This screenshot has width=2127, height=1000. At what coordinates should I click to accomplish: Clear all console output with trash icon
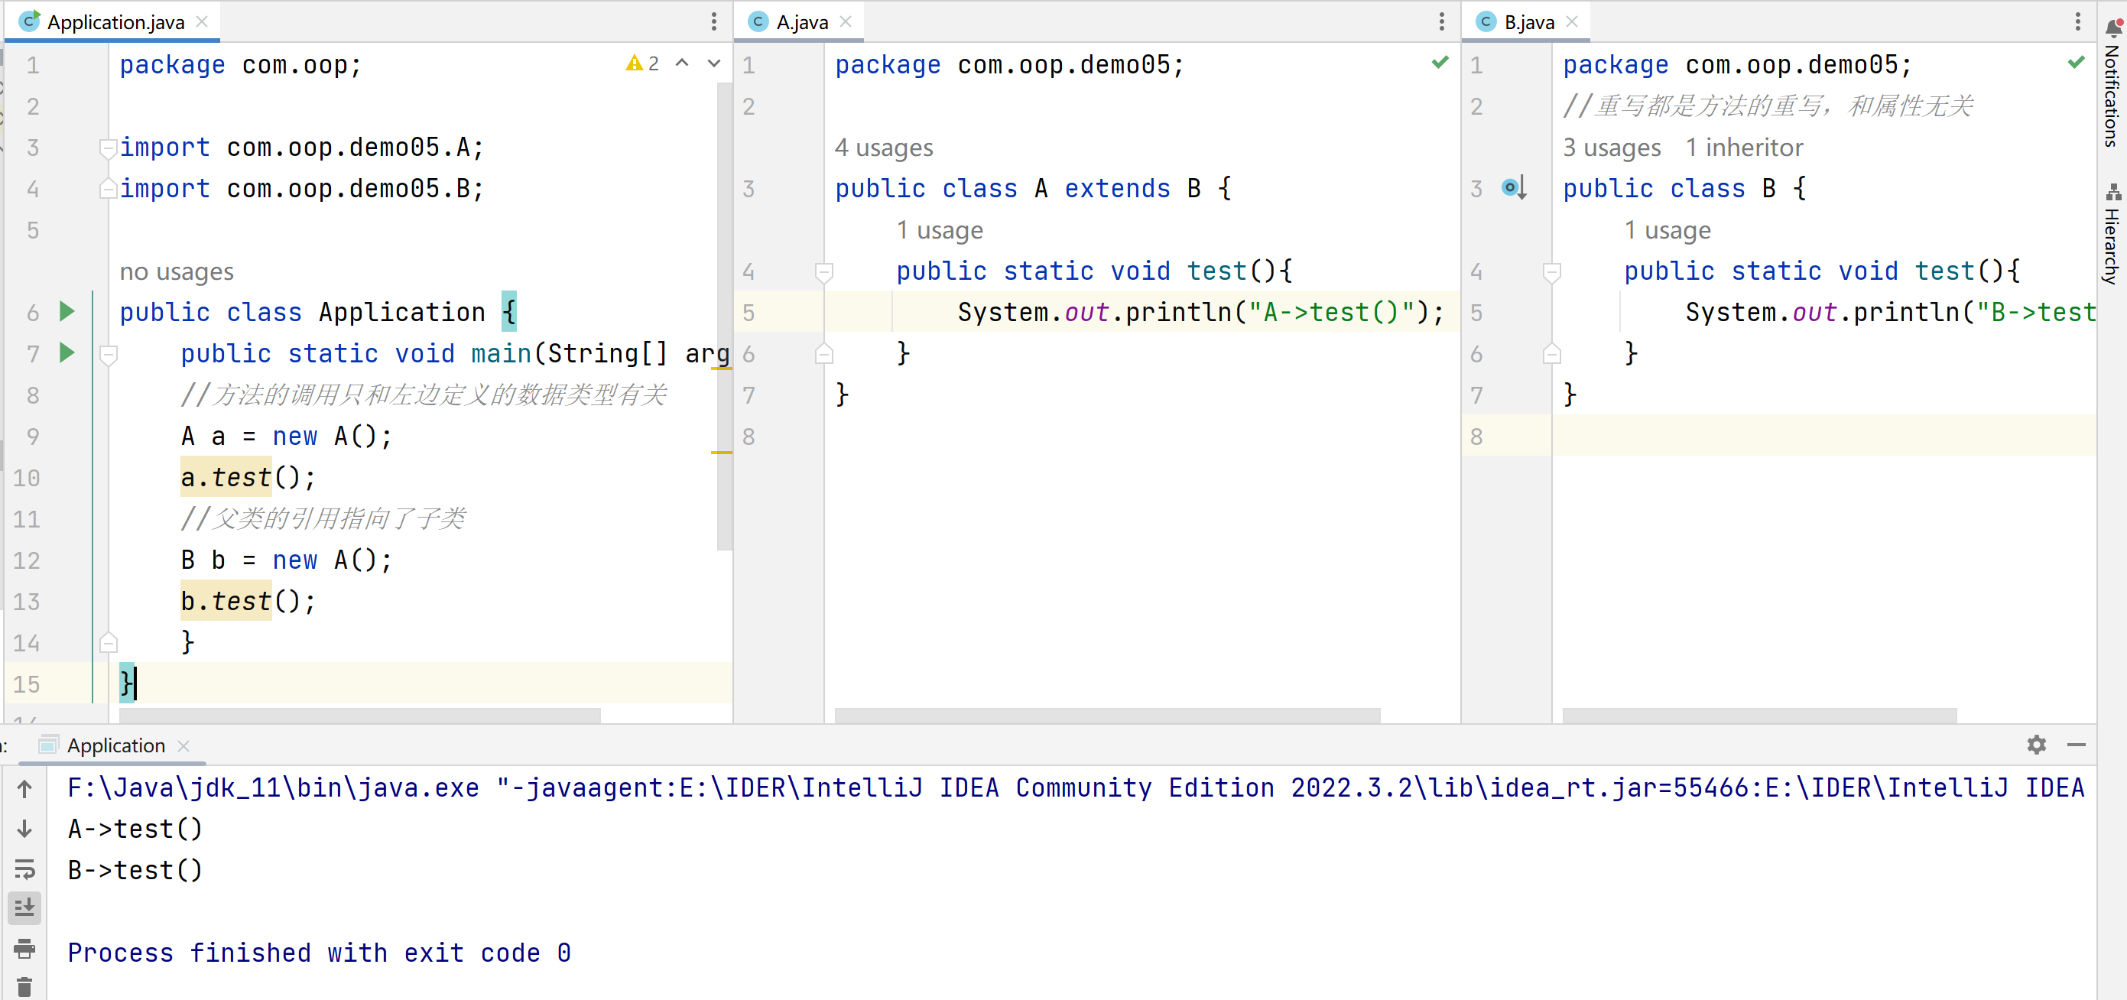coord(24,986)
